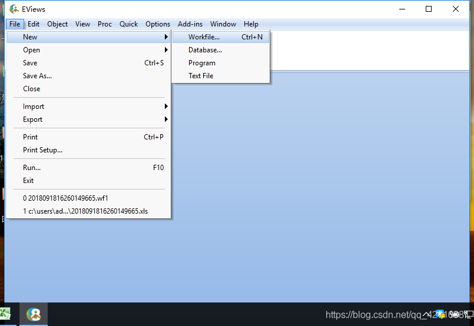Choose Save from File menu
The width and height of the screenshot is (474, 326).
click(x=89, y=63)
